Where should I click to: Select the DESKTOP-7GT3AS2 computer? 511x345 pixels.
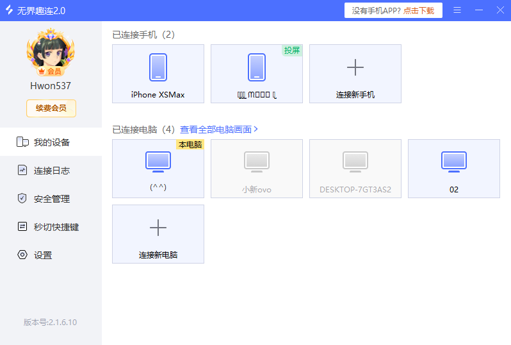tap(355, 168)
